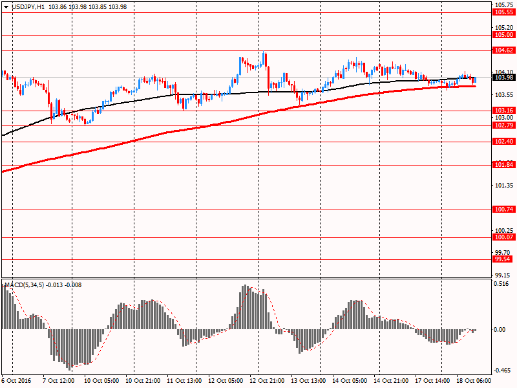The height and width of the screenshot is (388, 517).
Task: Click the 6 Oct 2016 date label
Action: coord(17,381)
